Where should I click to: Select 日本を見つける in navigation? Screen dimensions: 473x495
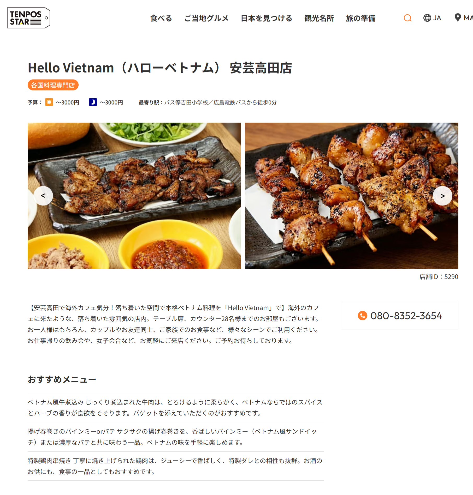(266, 18)
